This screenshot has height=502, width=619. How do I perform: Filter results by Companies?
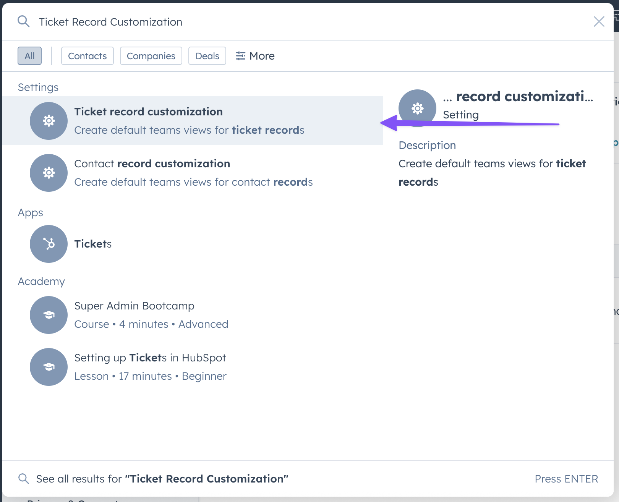coord(151,56)
